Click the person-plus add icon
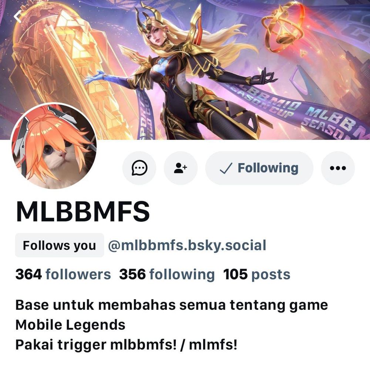Image resolution: width=370 pixels, height=366 pixels. click(181, 168)
